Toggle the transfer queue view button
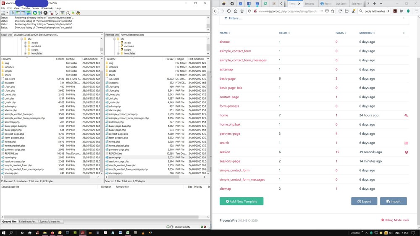 (28, 13)
